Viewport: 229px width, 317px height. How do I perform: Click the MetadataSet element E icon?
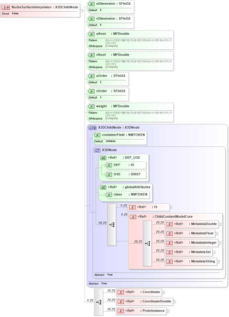(169, 252)
